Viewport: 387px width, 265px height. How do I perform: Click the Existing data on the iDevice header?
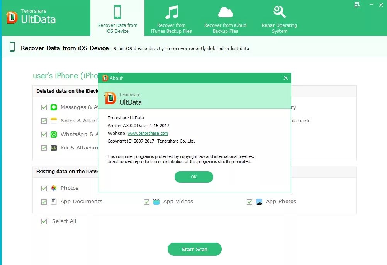pos(67,172)
